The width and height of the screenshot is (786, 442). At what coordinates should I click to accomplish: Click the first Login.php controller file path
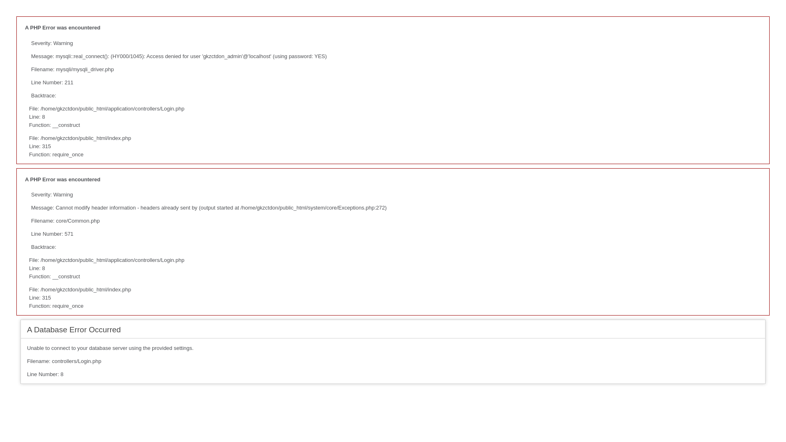click(x=106, y=109)
